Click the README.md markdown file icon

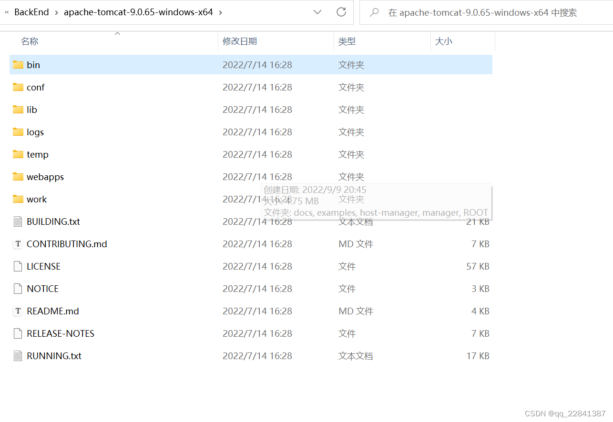[x=17, y=311]
